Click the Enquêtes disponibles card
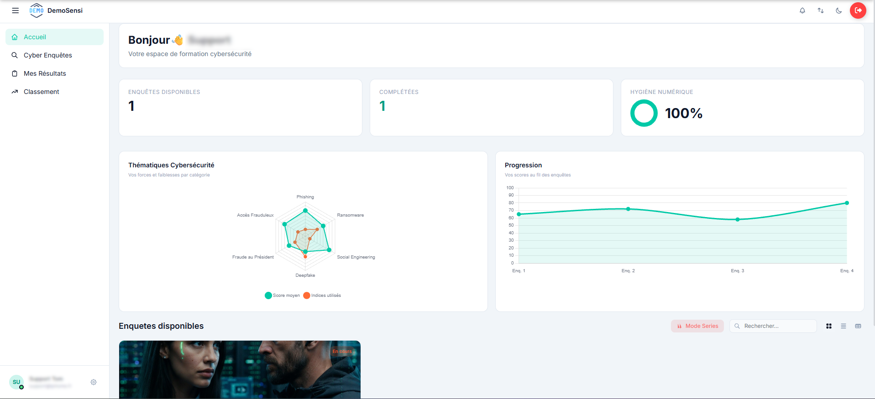Screen dimensions: 875x399 pos(241,108)
